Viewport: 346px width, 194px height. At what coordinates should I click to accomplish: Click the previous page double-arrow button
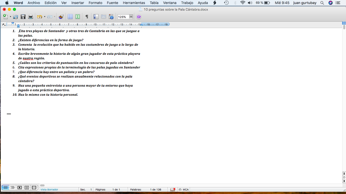[x=344, y=174]
